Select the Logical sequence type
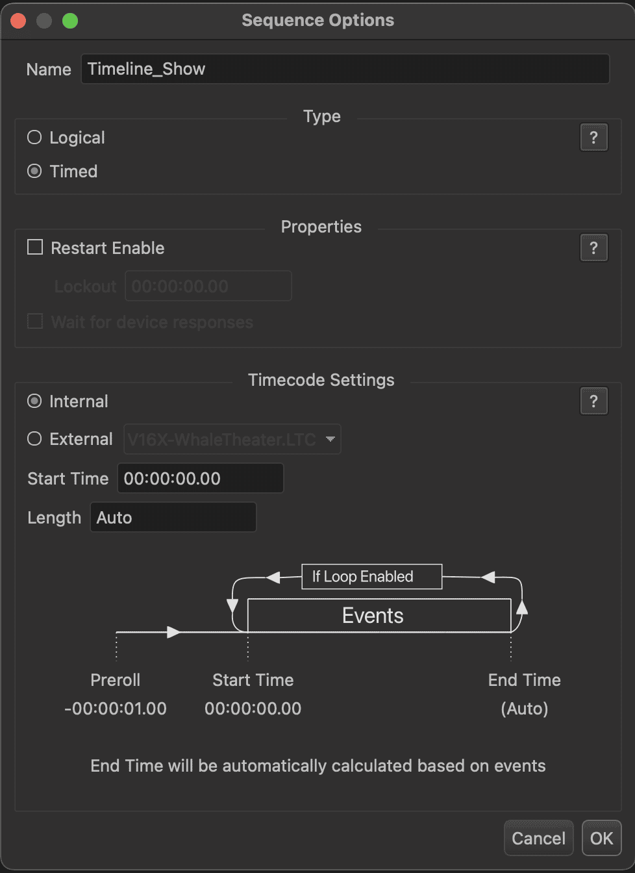 pos(35,138)
